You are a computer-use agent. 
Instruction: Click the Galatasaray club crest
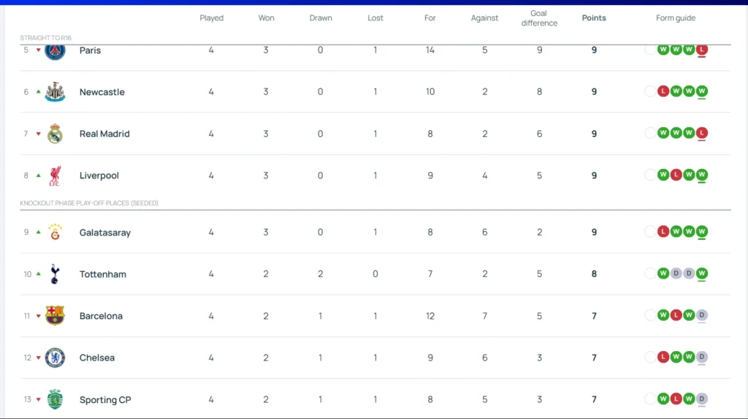pyautogui.click(x=55, y=233)
